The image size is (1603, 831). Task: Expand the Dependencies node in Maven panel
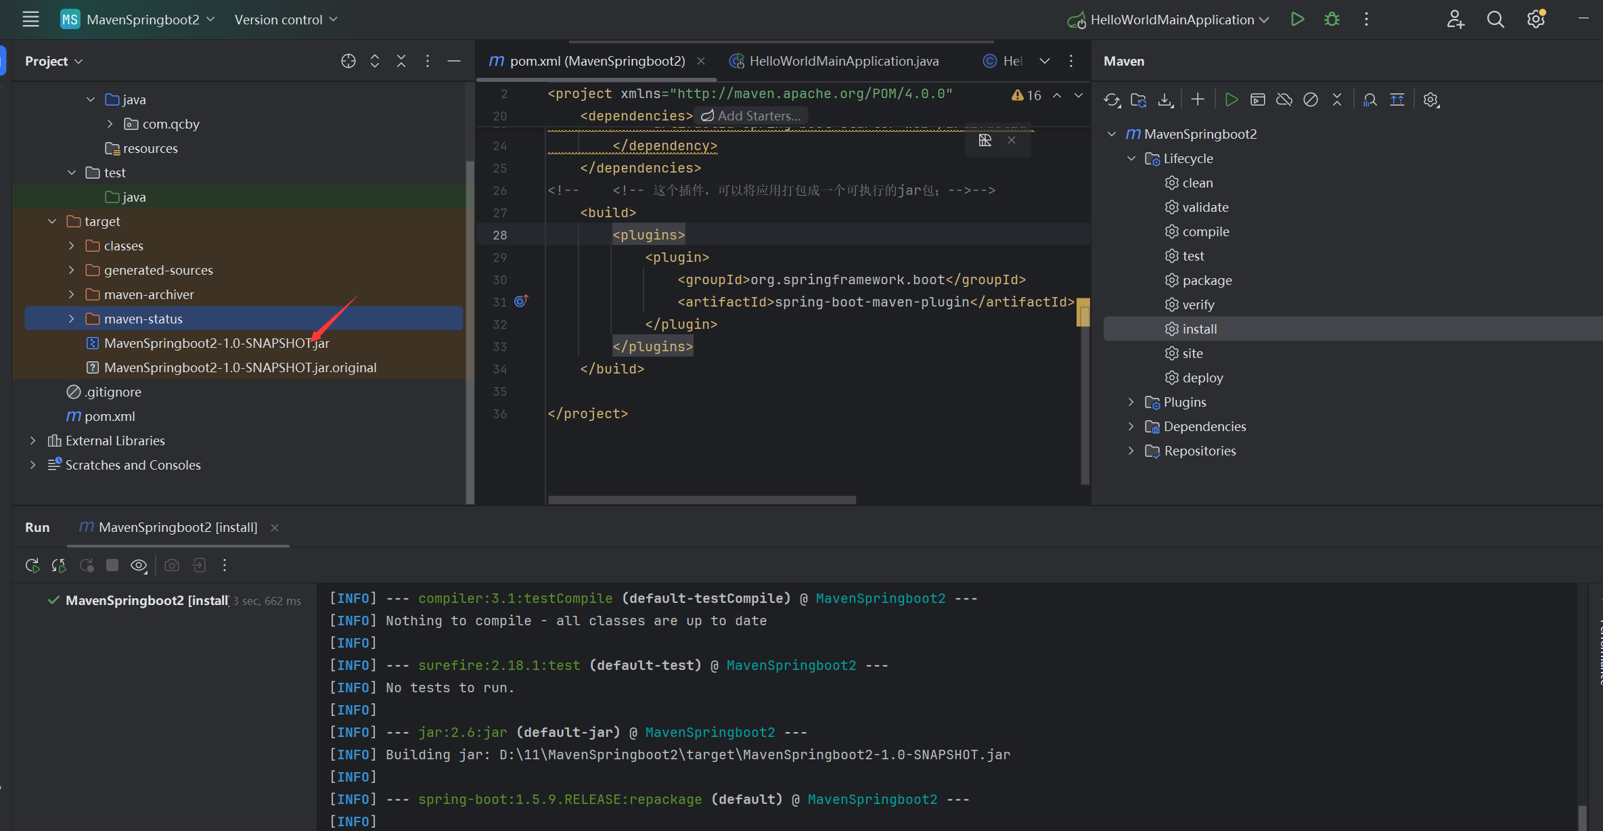(x=1131, y=426)
